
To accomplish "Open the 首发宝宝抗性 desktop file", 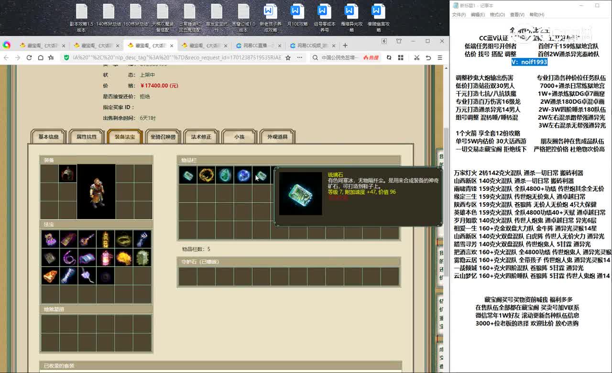I will [x=217, y=18].
